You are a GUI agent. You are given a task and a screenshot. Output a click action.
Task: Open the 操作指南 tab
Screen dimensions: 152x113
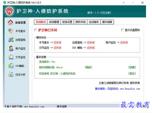[x=107, y=22]
